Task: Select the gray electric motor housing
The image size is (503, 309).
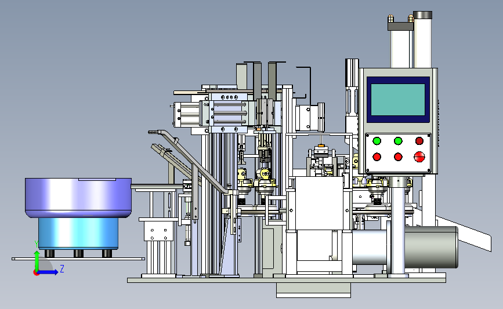Action: click(x=431, y=247)
